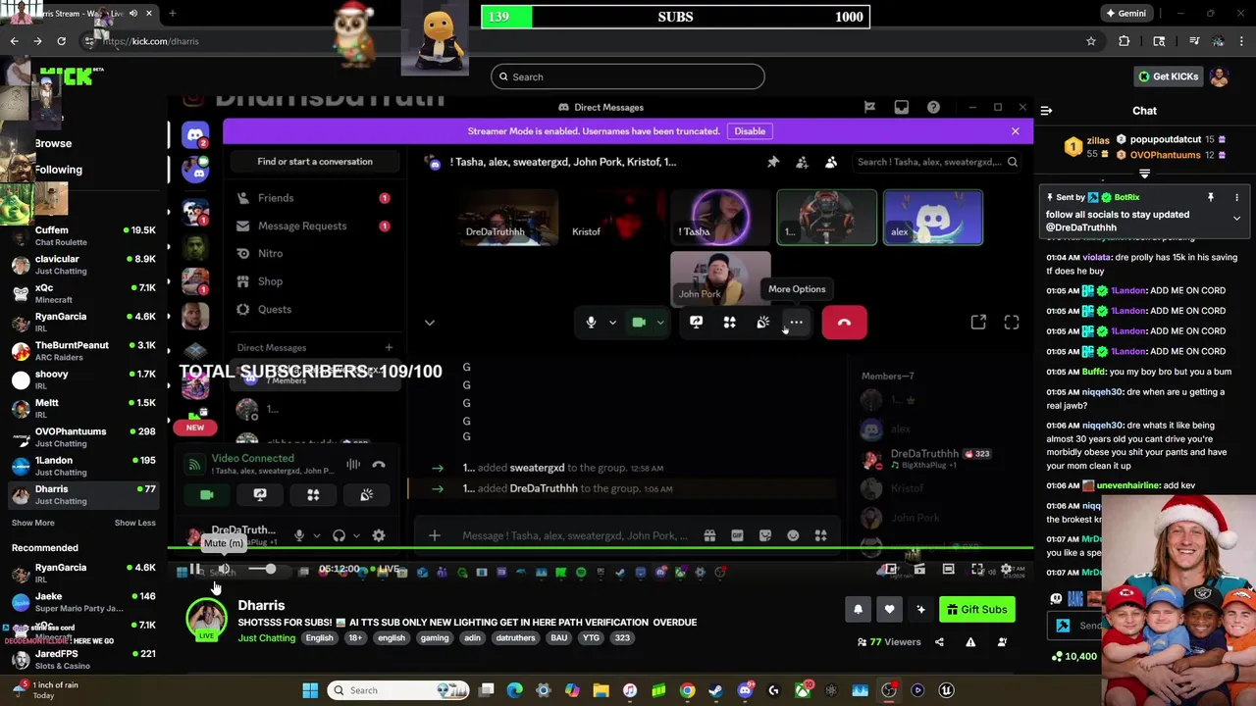Open Discord user settings gear

pyautogui.click(x=379, y=535)
